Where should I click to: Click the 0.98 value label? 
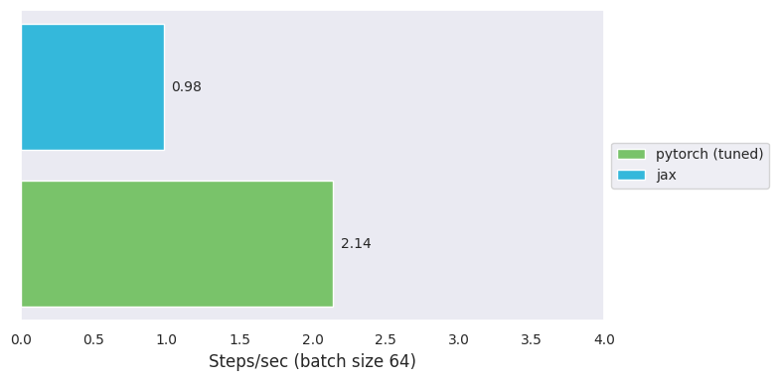coord(187,87)
